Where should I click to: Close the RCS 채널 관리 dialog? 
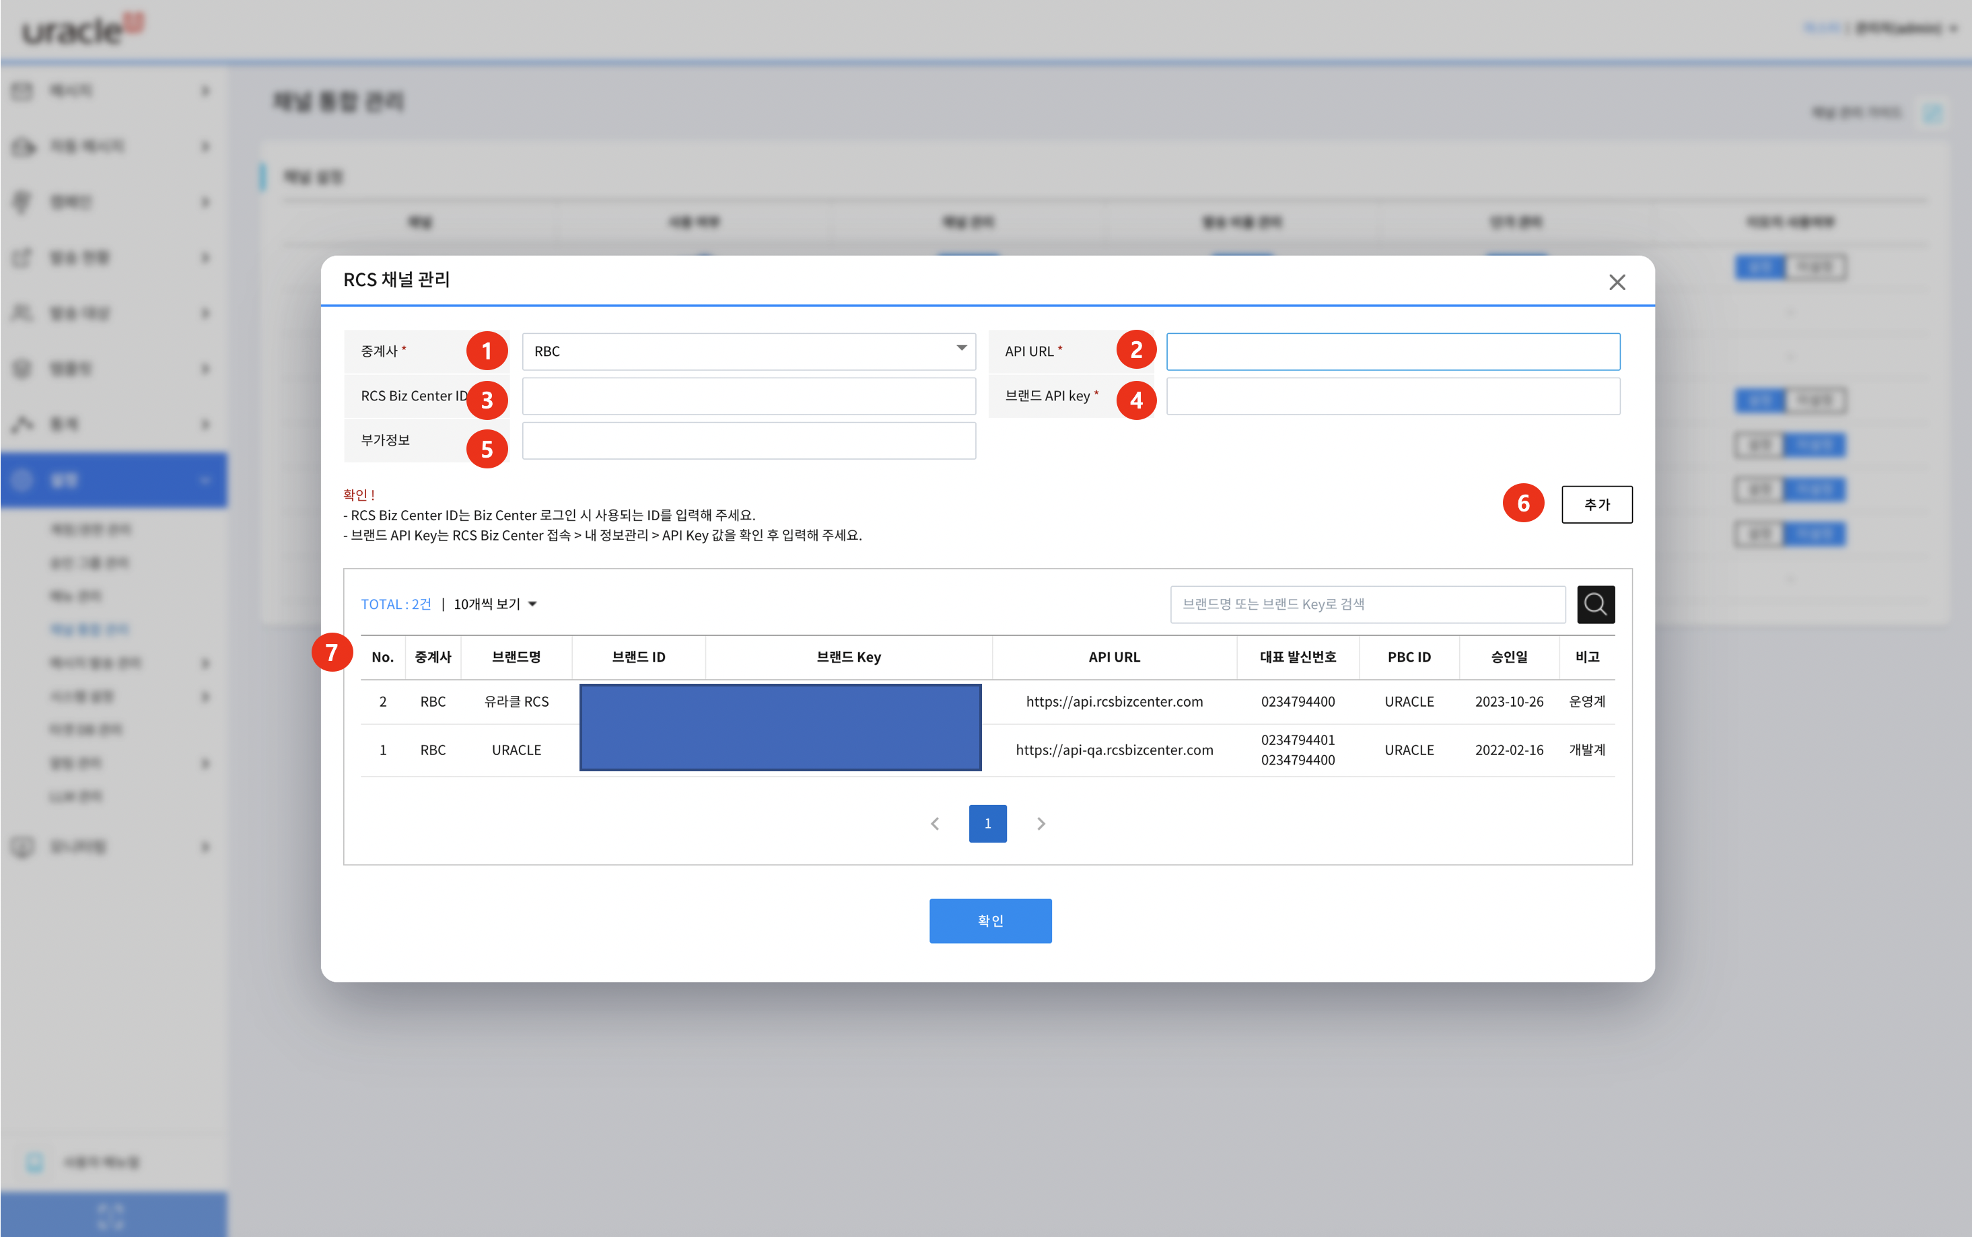point(1616,282)
